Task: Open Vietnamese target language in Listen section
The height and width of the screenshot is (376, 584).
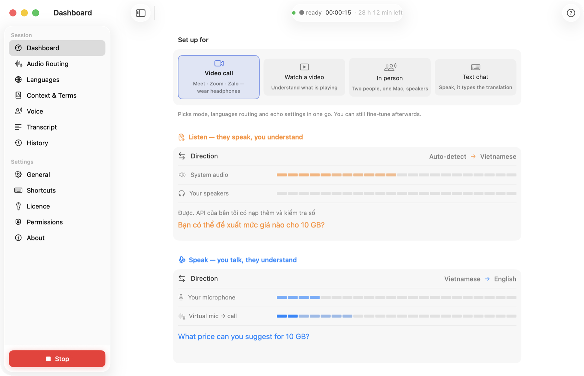Action: [x=498, y=157]
